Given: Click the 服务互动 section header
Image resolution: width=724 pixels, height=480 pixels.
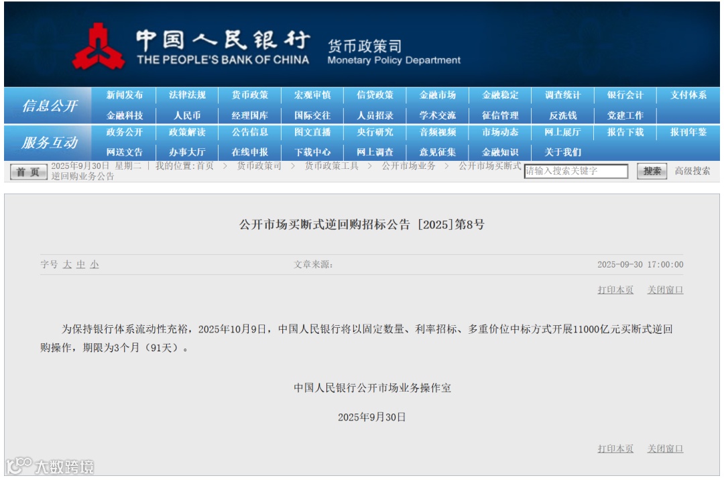Looking at the screenshot, I should click(50, 143).
